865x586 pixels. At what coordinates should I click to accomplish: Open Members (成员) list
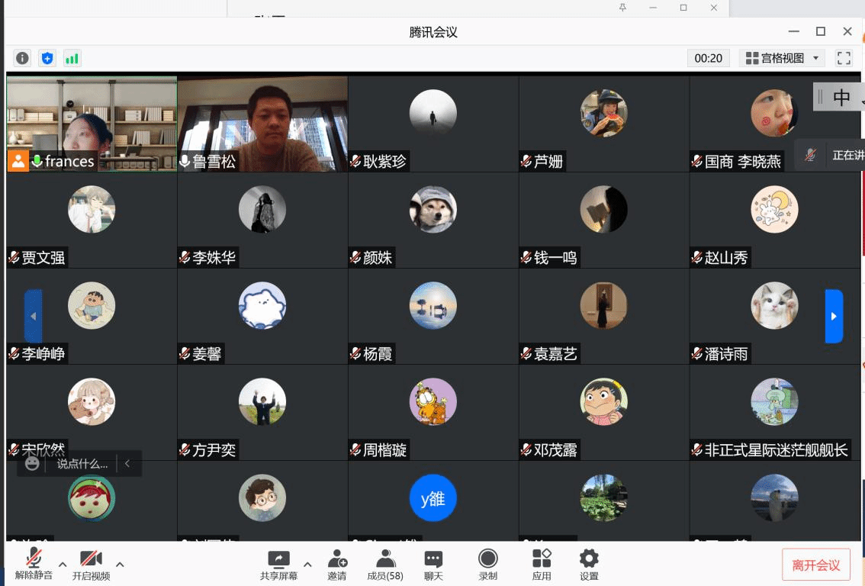385,565
